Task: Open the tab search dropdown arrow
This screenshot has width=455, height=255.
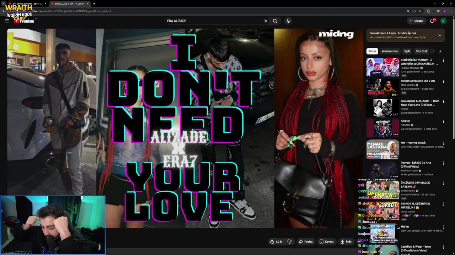Action: (3, 4)
